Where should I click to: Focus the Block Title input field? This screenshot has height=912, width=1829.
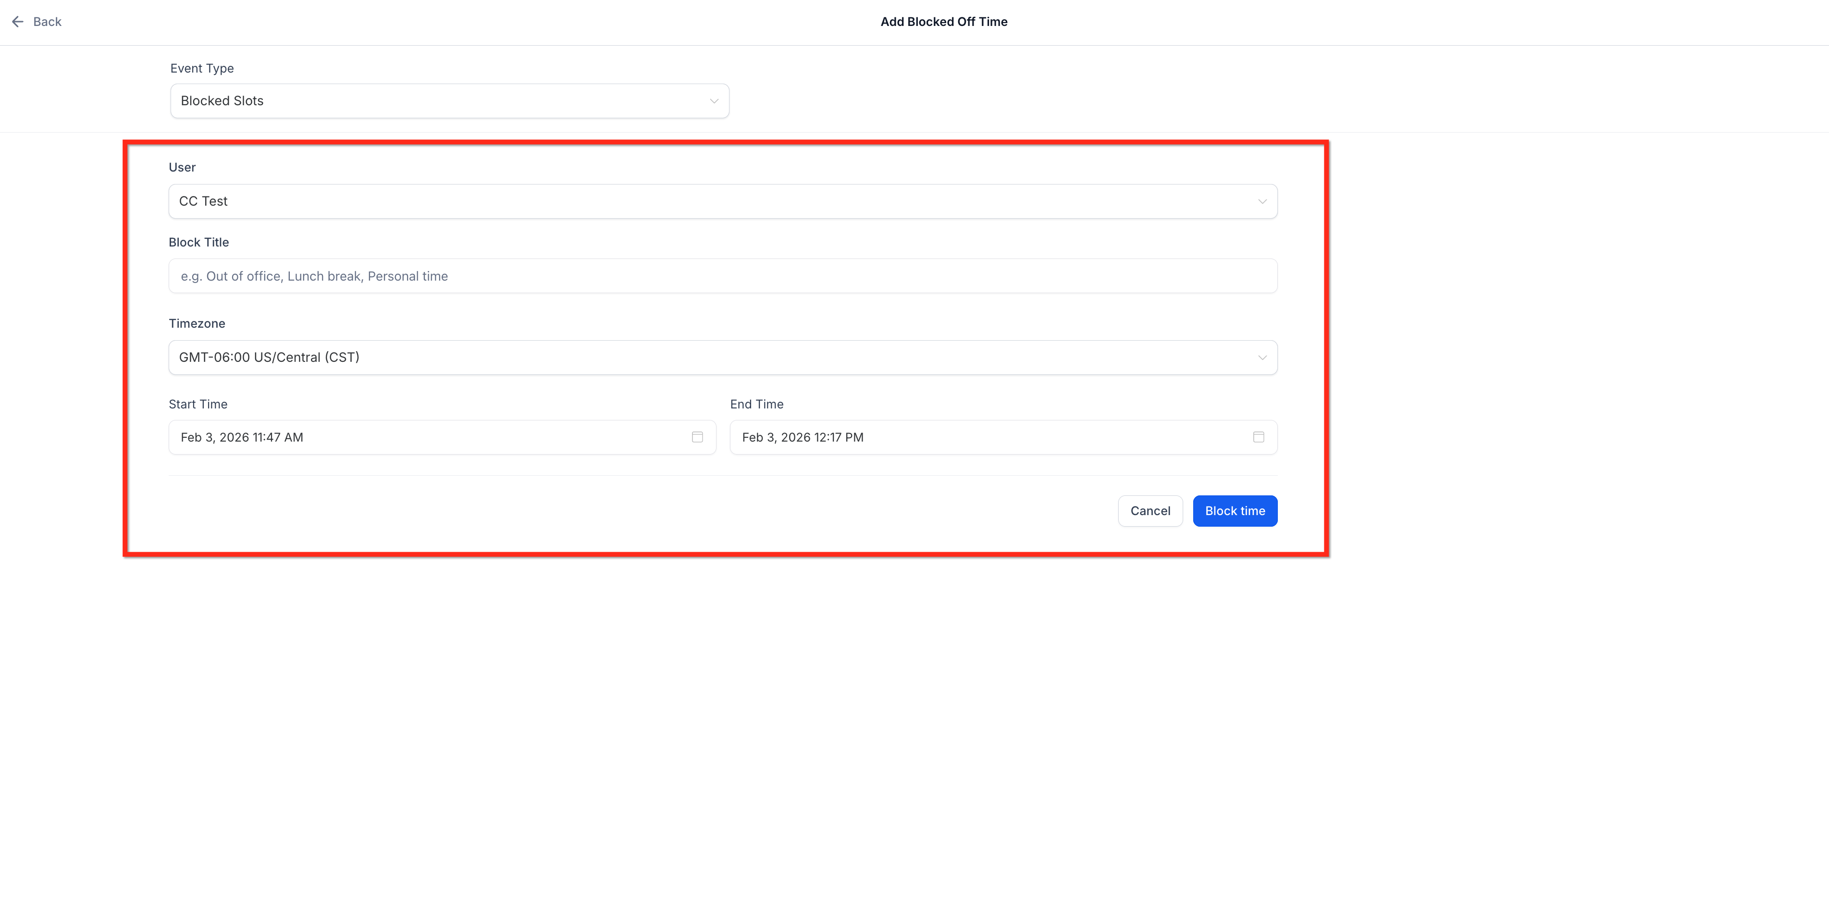click(721, 276)
